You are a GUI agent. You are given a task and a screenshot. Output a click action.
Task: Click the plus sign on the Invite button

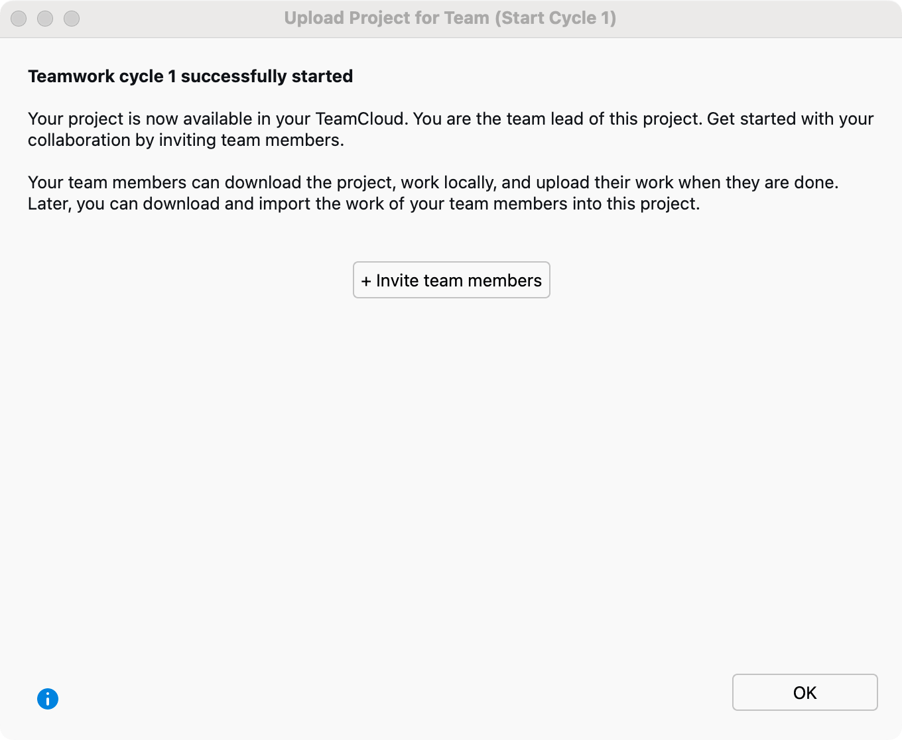tap(366, 281)
